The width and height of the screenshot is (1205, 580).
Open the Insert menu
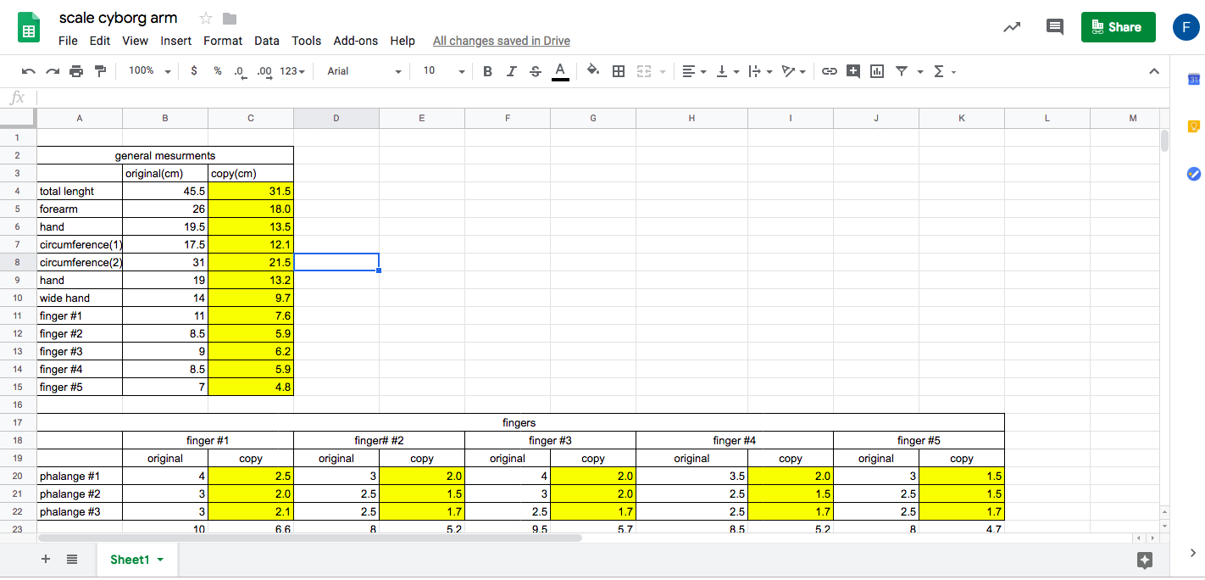point(176,41)
